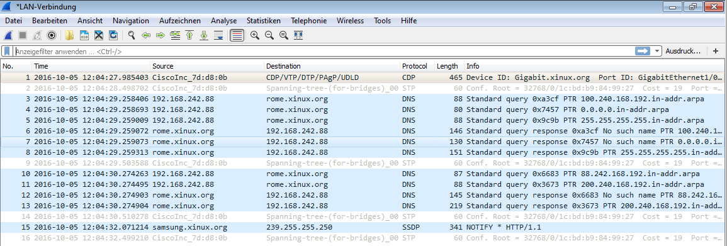Open the Datei menu
This screenshot has height=246, width=727.
pos(13,21)
